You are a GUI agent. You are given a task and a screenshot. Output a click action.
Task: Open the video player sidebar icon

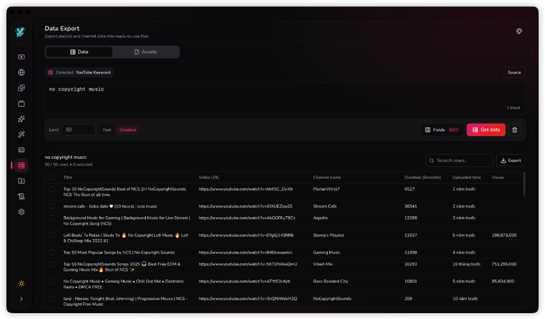[x=21, y=56]
